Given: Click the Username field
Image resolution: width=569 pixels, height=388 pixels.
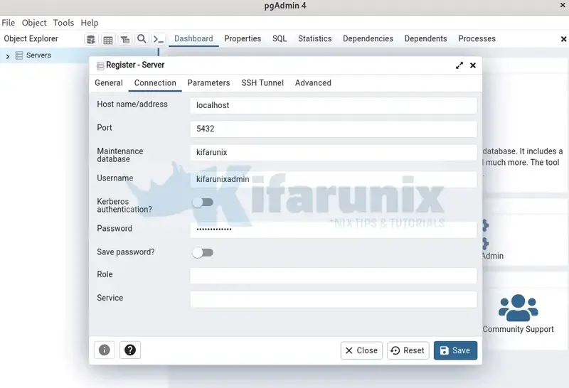Looking at the screenshot, I should click(334, 180).
